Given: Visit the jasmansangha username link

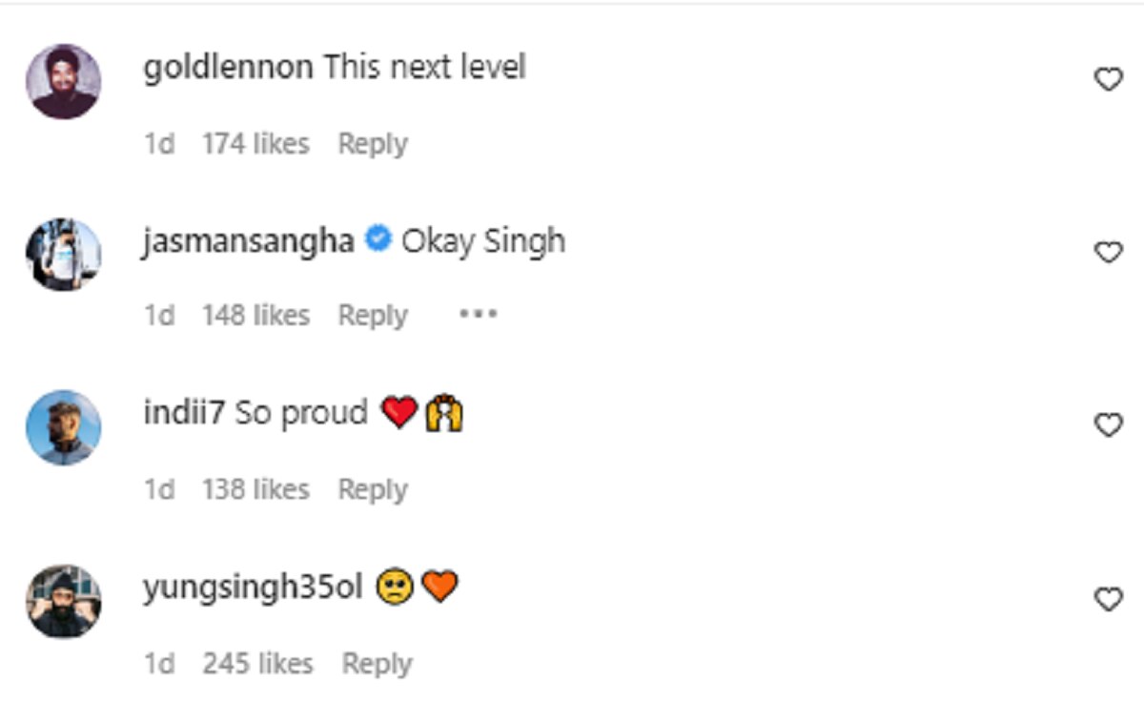Looking at the screenshot, I should coord(249,241).
